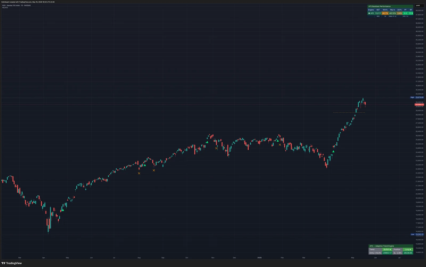
Task: Click the orange X exit marker at start of August
Action: pos(139,173)
